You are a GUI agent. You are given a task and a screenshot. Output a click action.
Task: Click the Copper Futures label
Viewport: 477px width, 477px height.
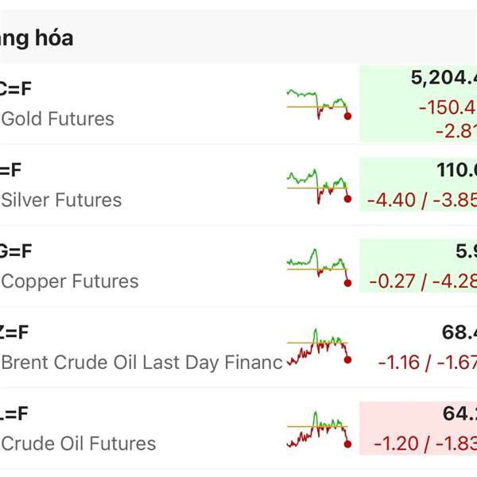[x=70, y=281]
